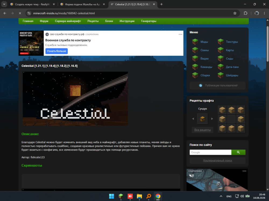Open Рецепты in site navigation

[93, 21]
